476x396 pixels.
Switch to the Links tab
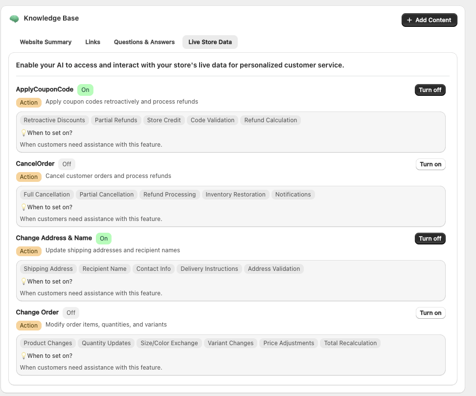coord(92,42)
